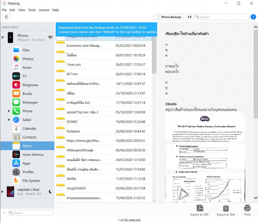Select the 'I love you' note
This screenshot has height=223, width=258.
[103, 65]
